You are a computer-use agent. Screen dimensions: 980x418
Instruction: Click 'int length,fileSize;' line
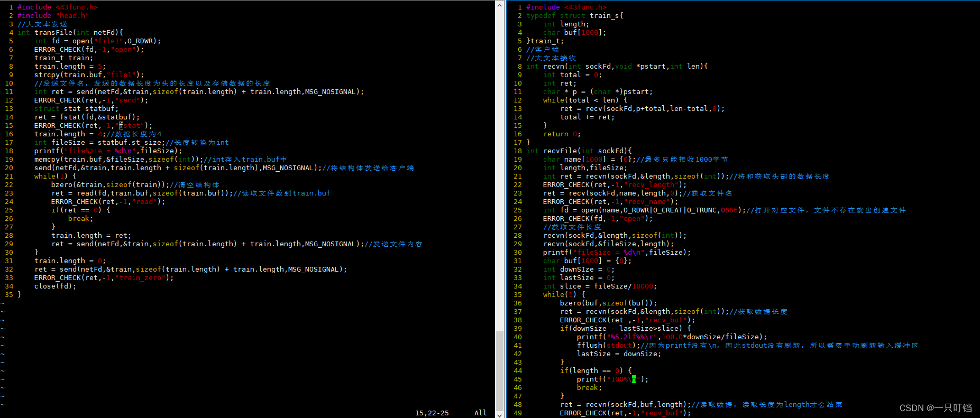coord(585,168)
